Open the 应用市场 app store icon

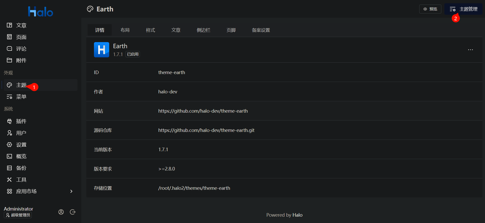pyautogui.click(x=9, y=191)
